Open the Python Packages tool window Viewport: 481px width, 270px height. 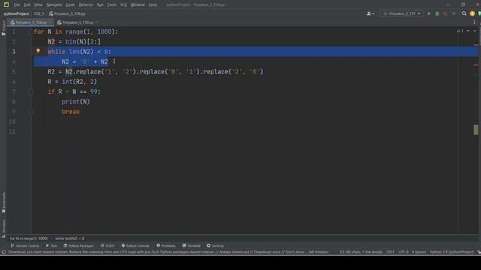tap(78, 246)
